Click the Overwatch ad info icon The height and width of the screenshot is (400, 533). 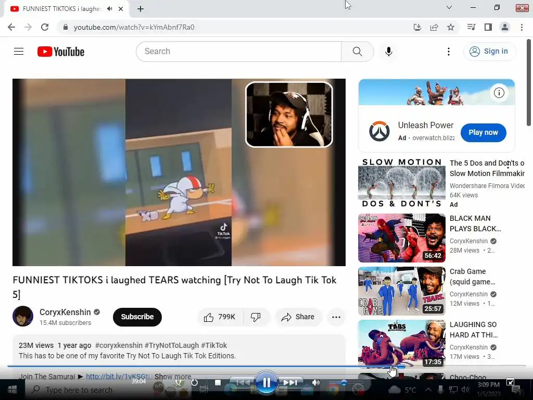pos(499,93)
